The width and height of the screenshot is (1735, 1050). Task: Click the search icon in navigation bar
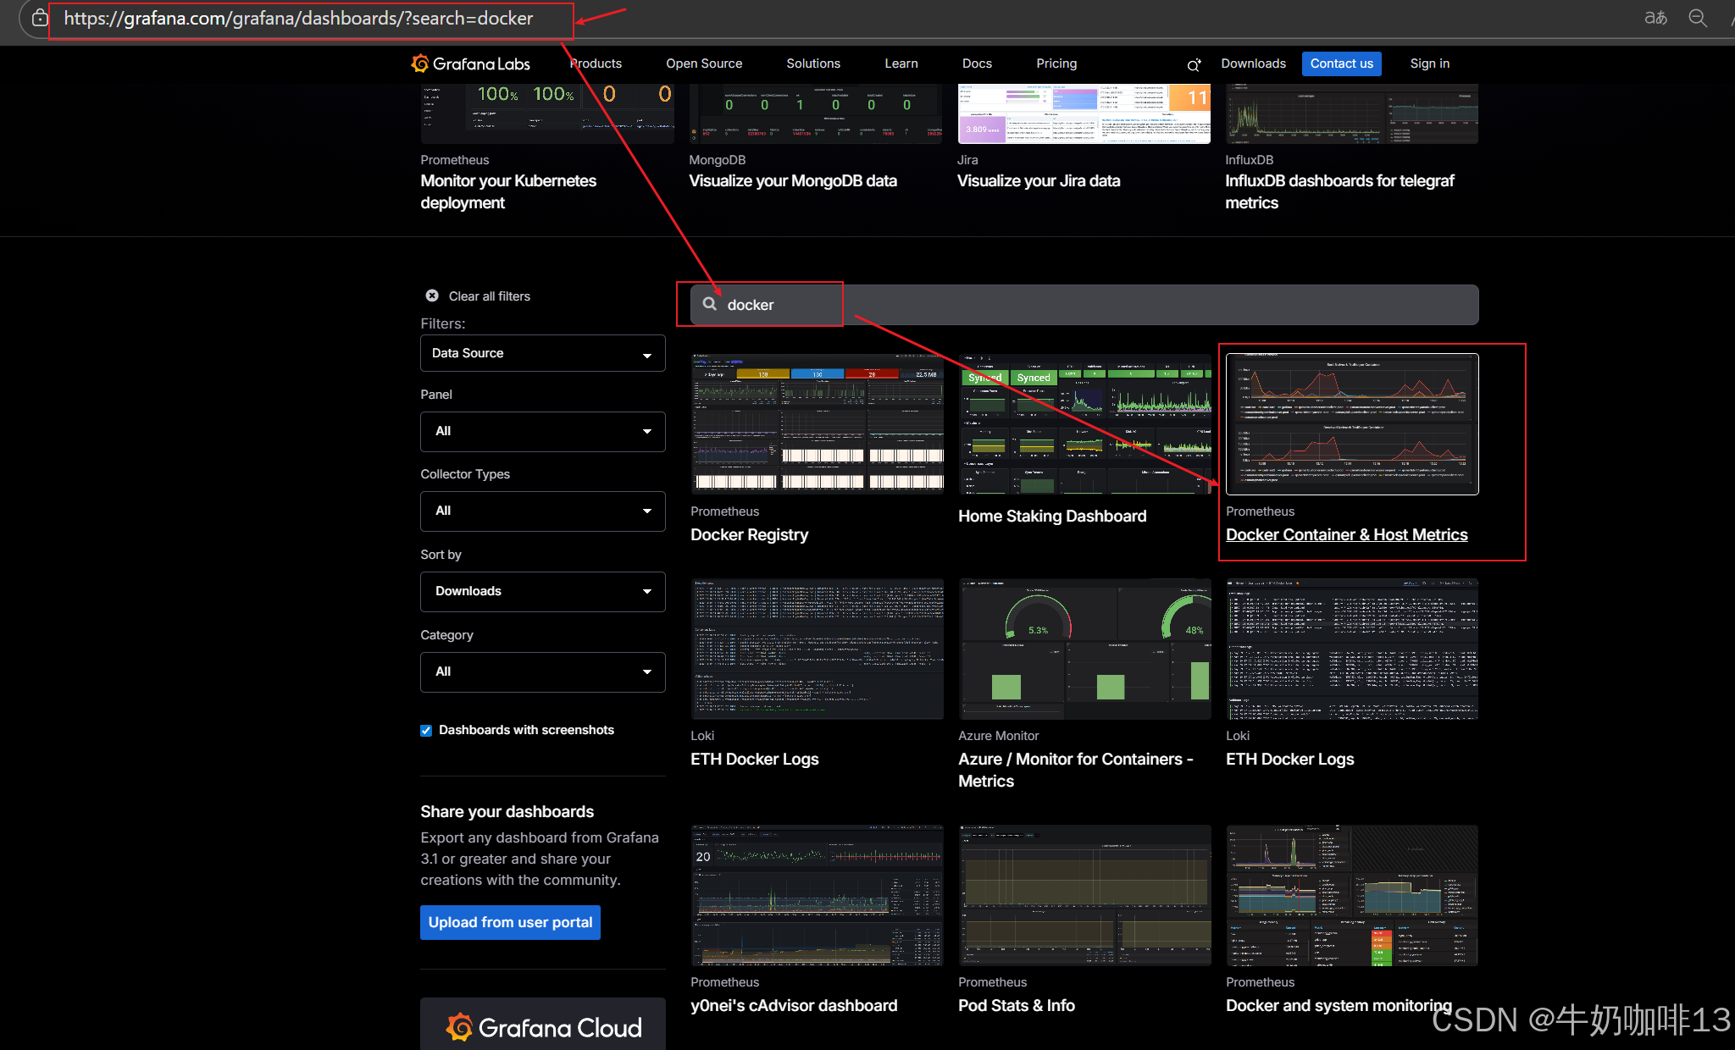click(x=1194, y=64)
